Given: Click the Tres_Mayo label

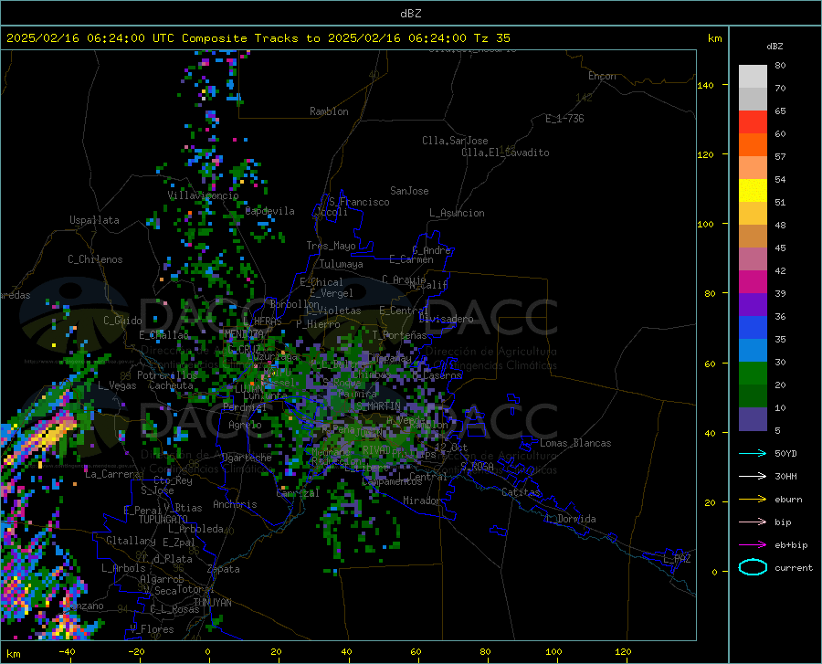Looking at the screenshot, I should [x=331, y=246].
